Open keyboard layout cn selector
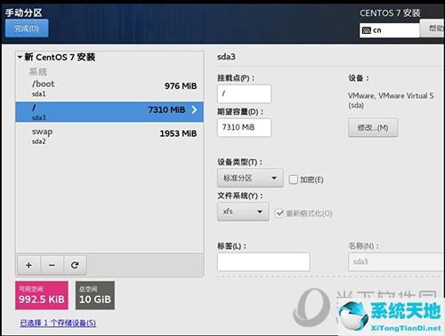The width and height of the screenshot is (445, 336). coord(390,30)
